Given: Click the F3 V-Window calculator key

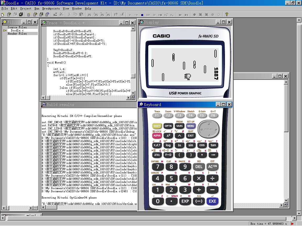Looking at the screenshot, I should (179, 115).
